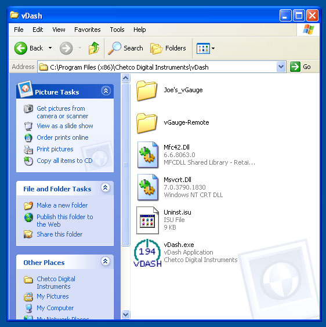Click the sidebar scrollbar up arrow

[x=125, y=78]
